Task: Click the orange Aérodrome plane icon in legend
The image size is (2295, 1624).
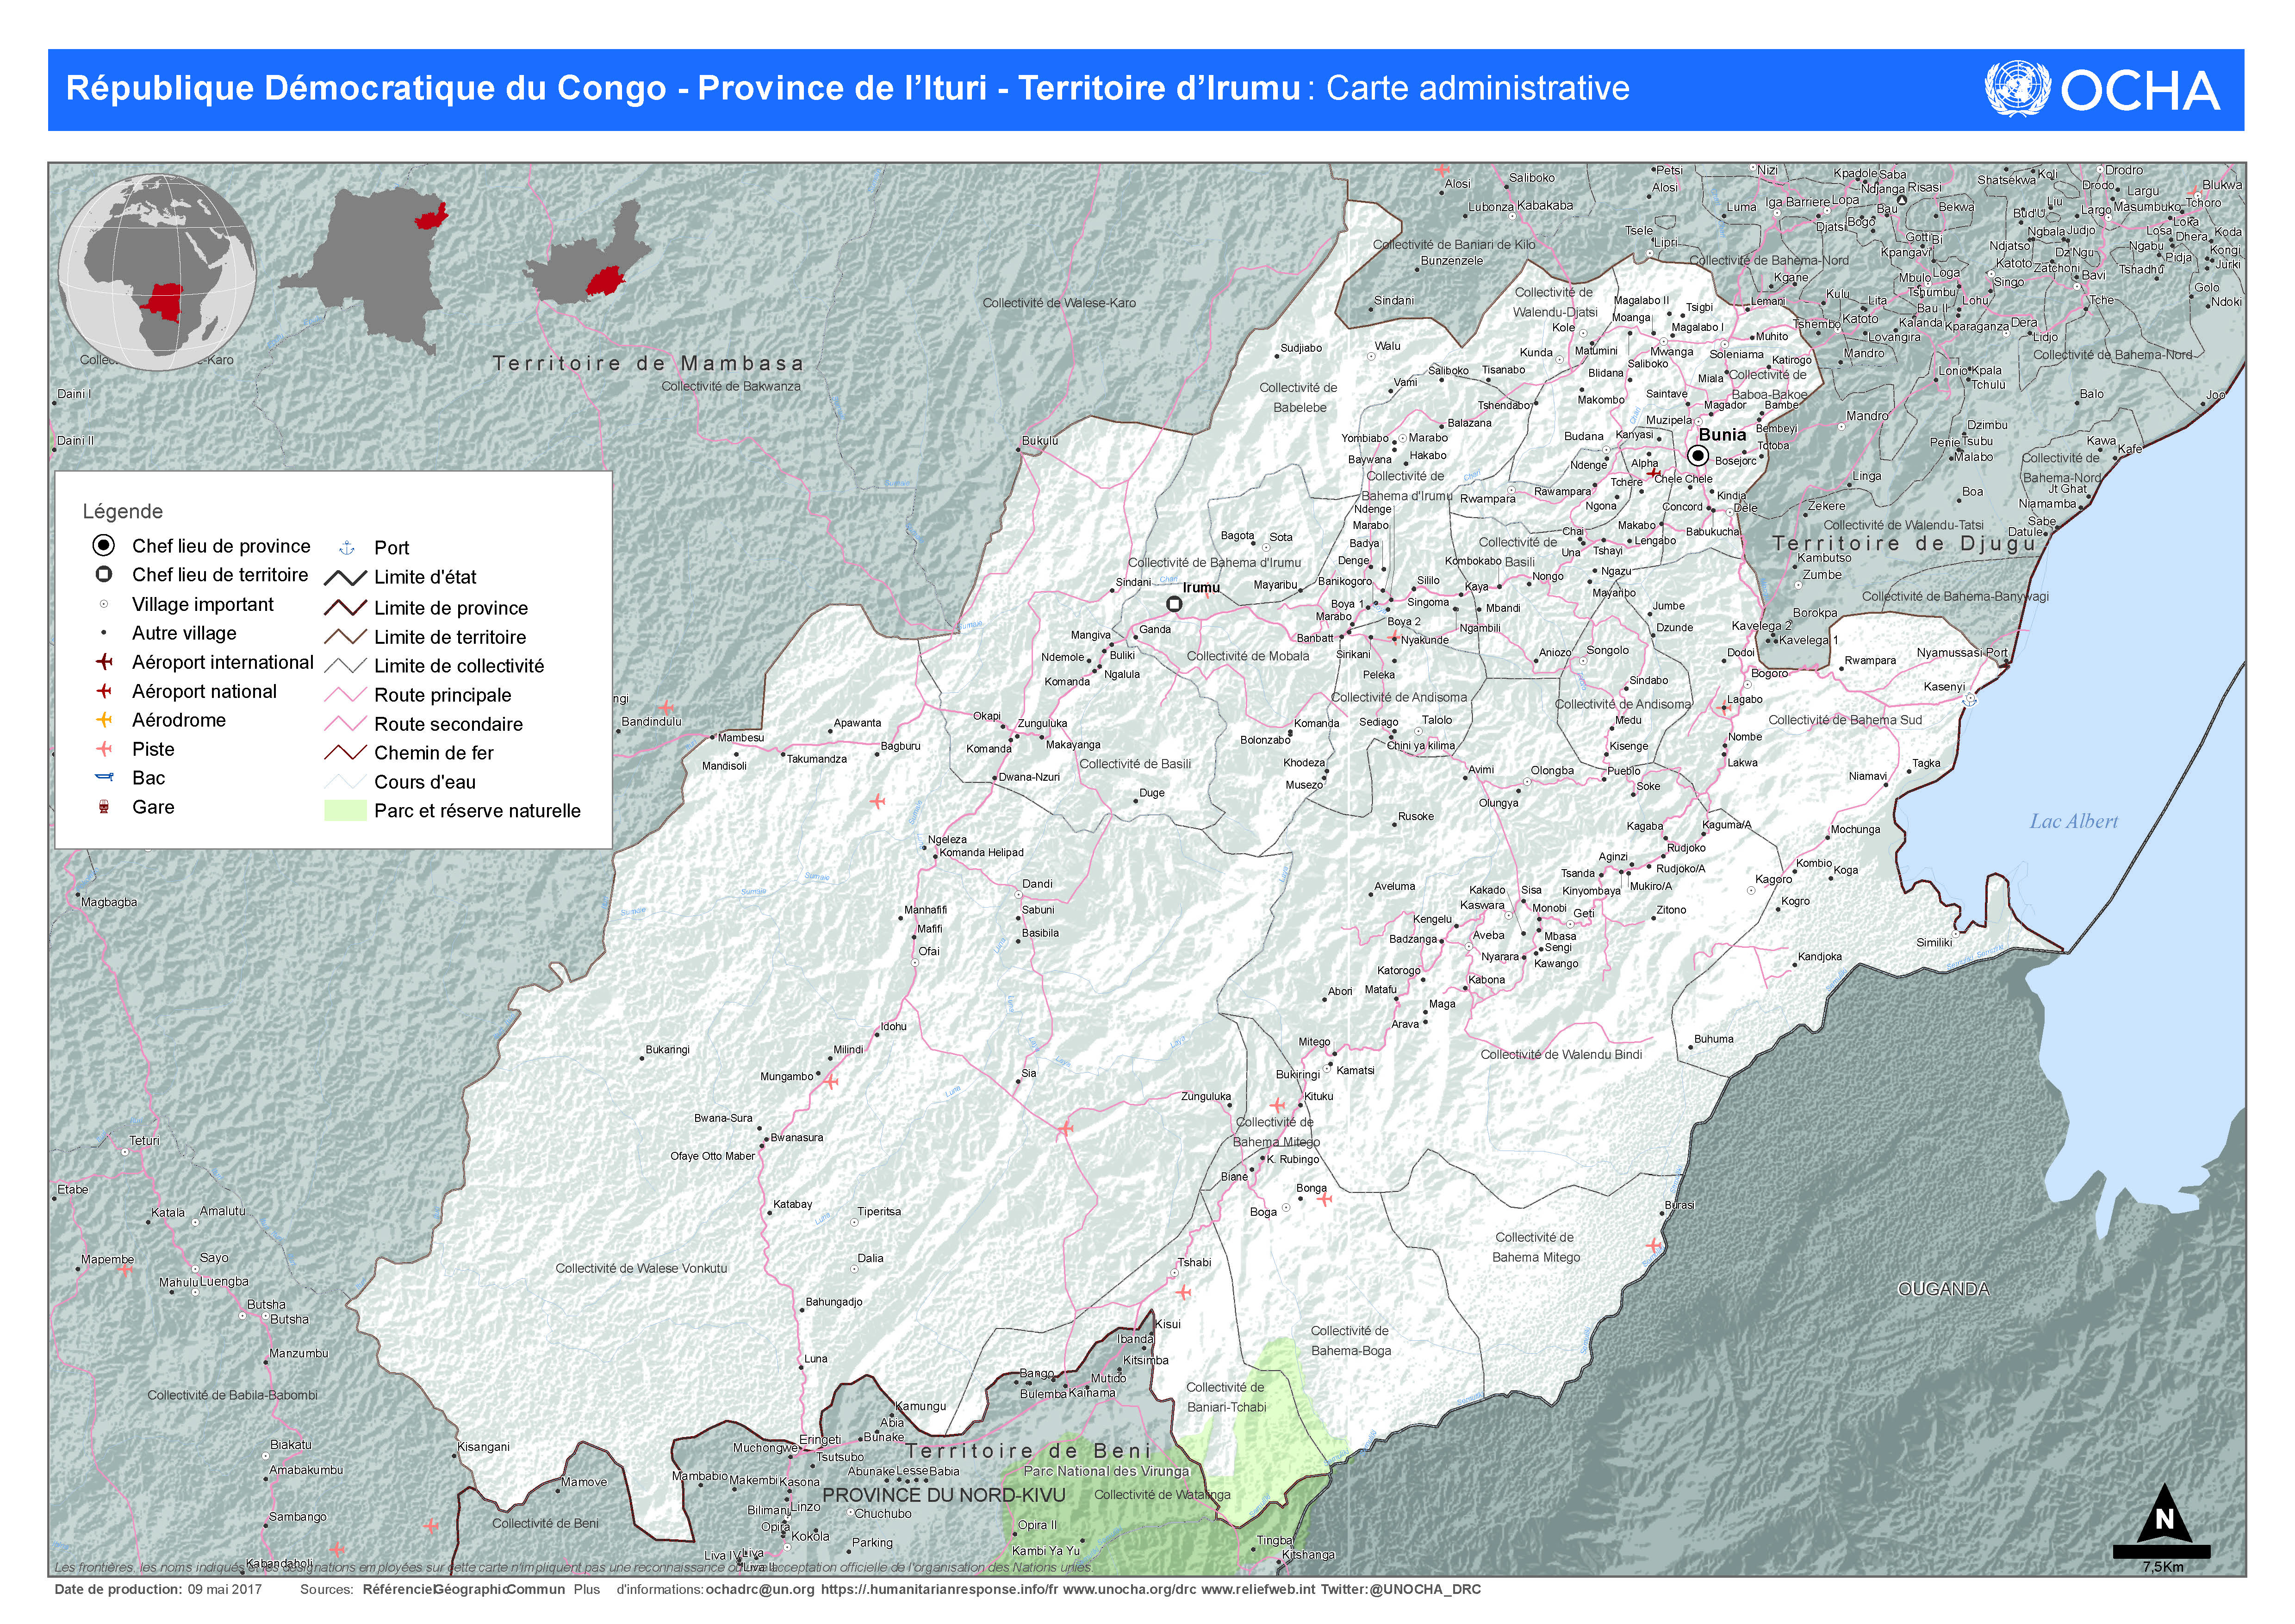Action: [x=104, y=720]
